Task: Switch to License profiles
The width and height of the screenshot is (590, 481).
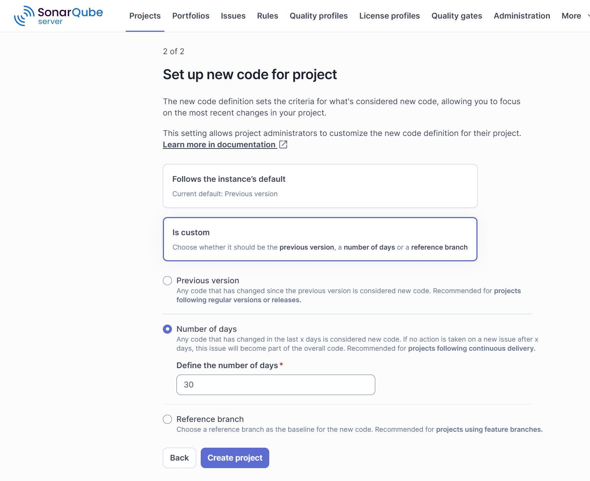Action: [x=390, y=16]
